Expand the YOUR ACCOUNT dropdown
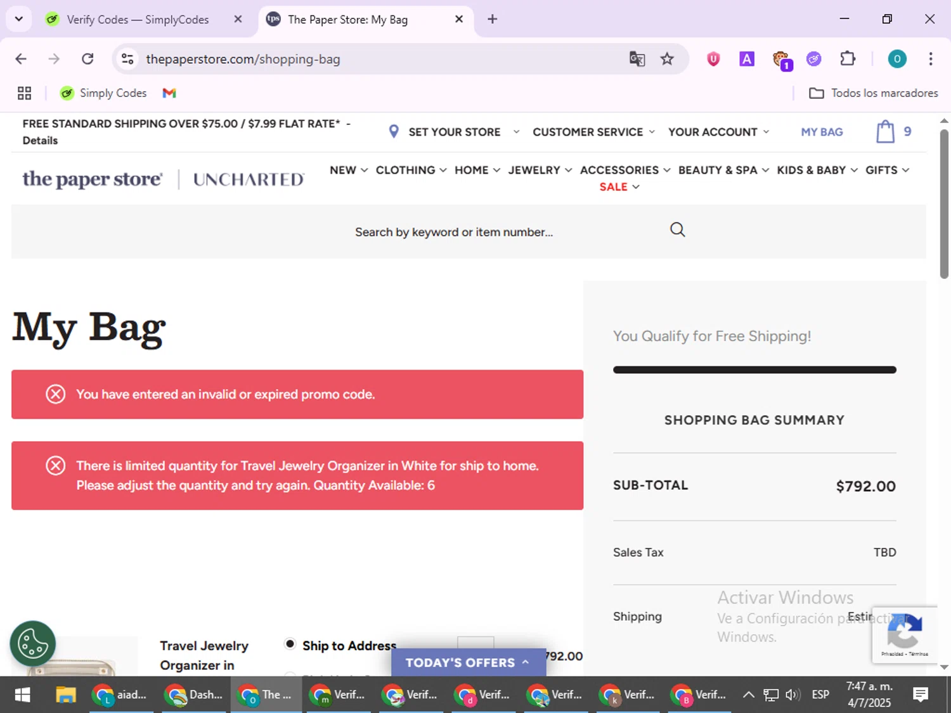Viewport: 951px width, 713px height. 718,132
